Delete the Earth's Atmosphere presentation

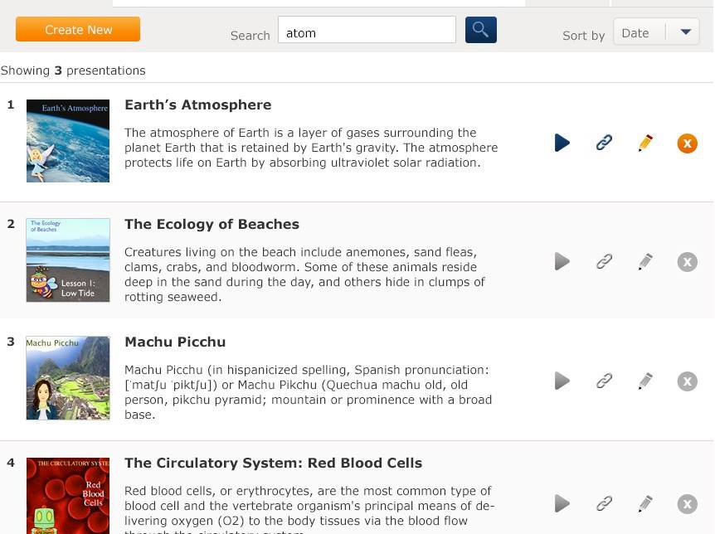pos(687,143)
